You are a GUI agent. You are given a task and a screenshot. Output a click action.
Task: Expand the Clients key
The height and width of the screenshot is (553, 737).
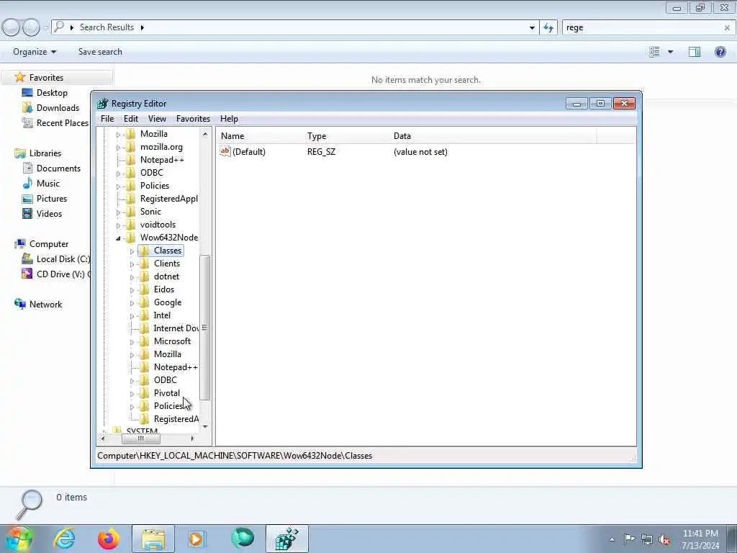tap(132, 264)
